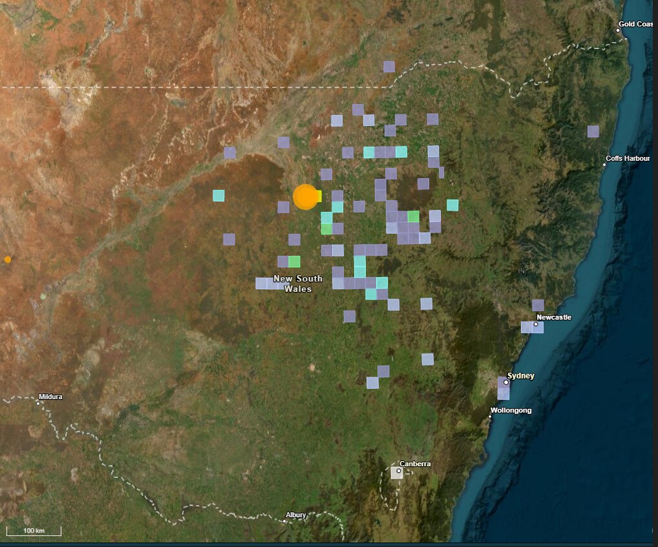
Task: Select the grid square west of Coffs Harbour
Action: pos(593,132)
